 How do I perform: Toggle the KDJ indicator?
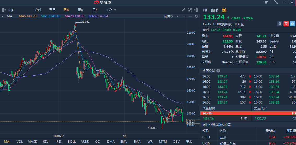46,142
